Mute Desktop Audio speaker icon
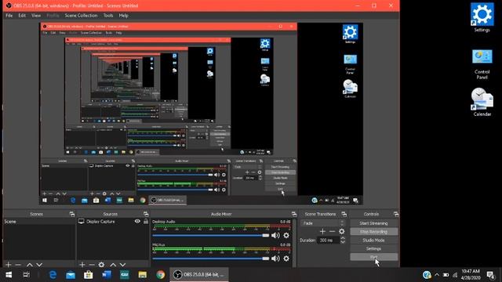The height and width of the screenshot is (282, 502). pos(275,235)
